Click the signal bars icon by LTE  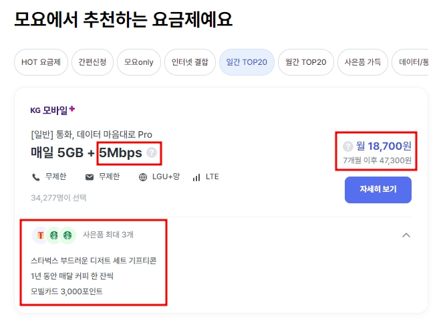196,177
